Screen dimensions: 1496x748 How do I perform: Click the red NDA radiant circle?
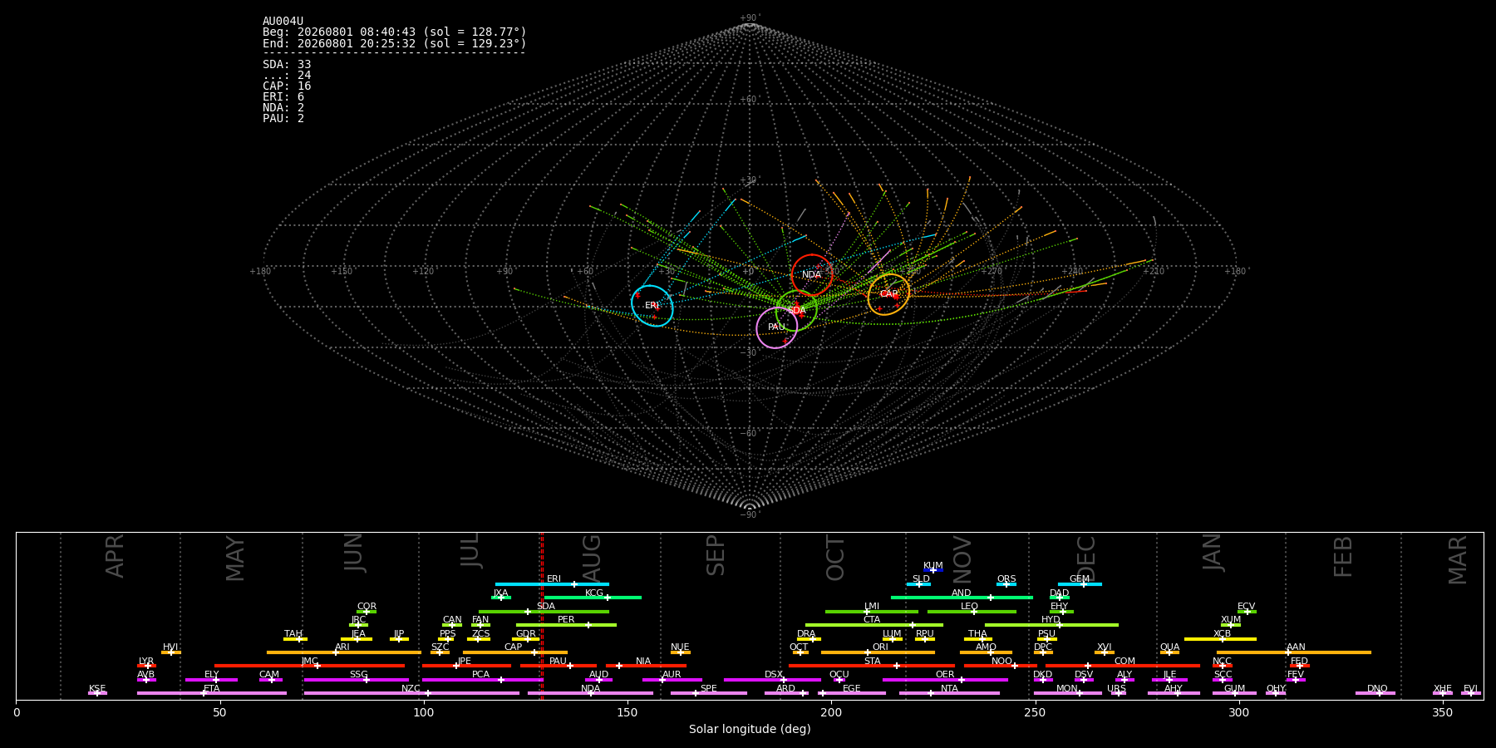coord(812,275)
